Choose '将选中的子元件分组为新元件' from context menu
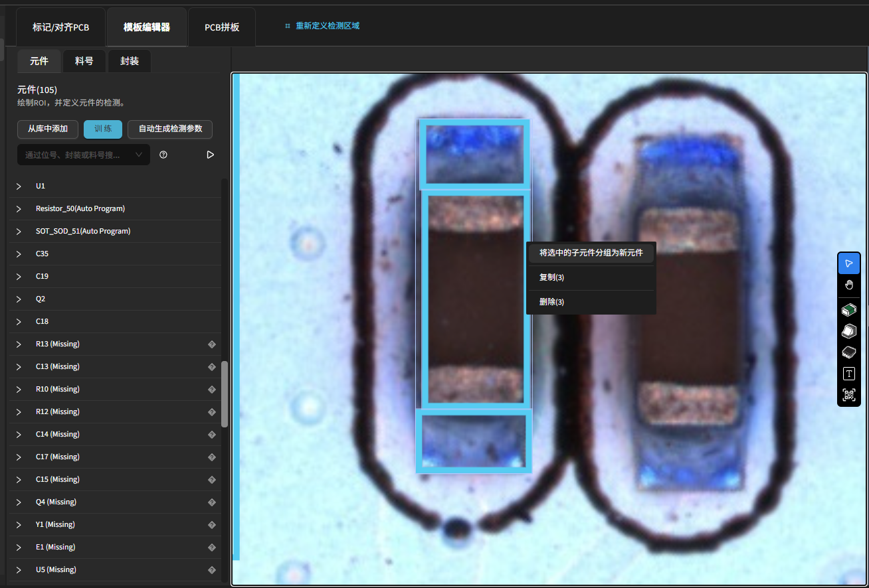Screen dimensions: 869x588 click(591, 253)
